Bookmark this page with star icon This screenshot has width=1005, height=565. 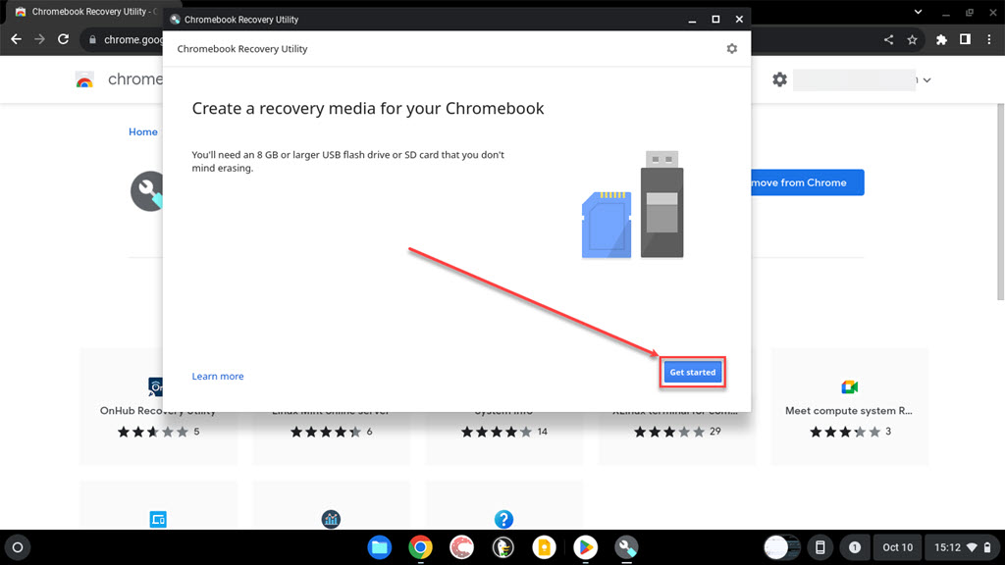coord(912,39)
